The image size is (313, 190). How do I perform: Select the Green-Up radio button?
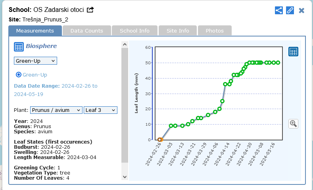click(x=18, y=75)
